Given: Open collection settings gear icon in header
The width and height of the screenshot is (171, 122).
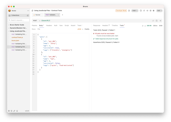Looking at the screenshot, I should click(150, 11).
